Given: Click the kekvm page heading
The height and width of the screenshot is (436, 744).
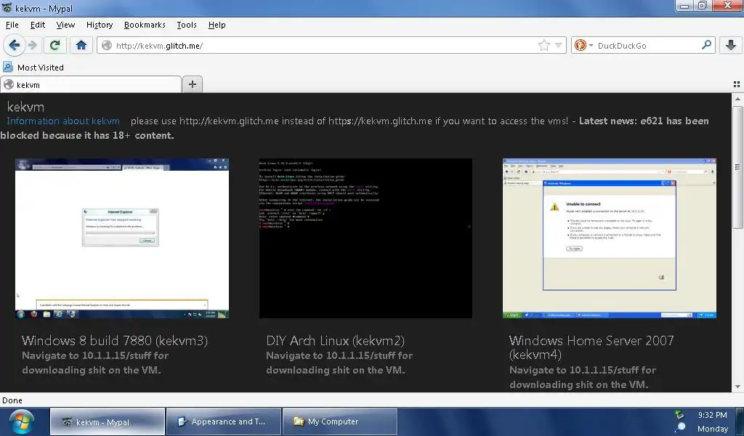Looking at the screenshot, I should coord(25,107).
